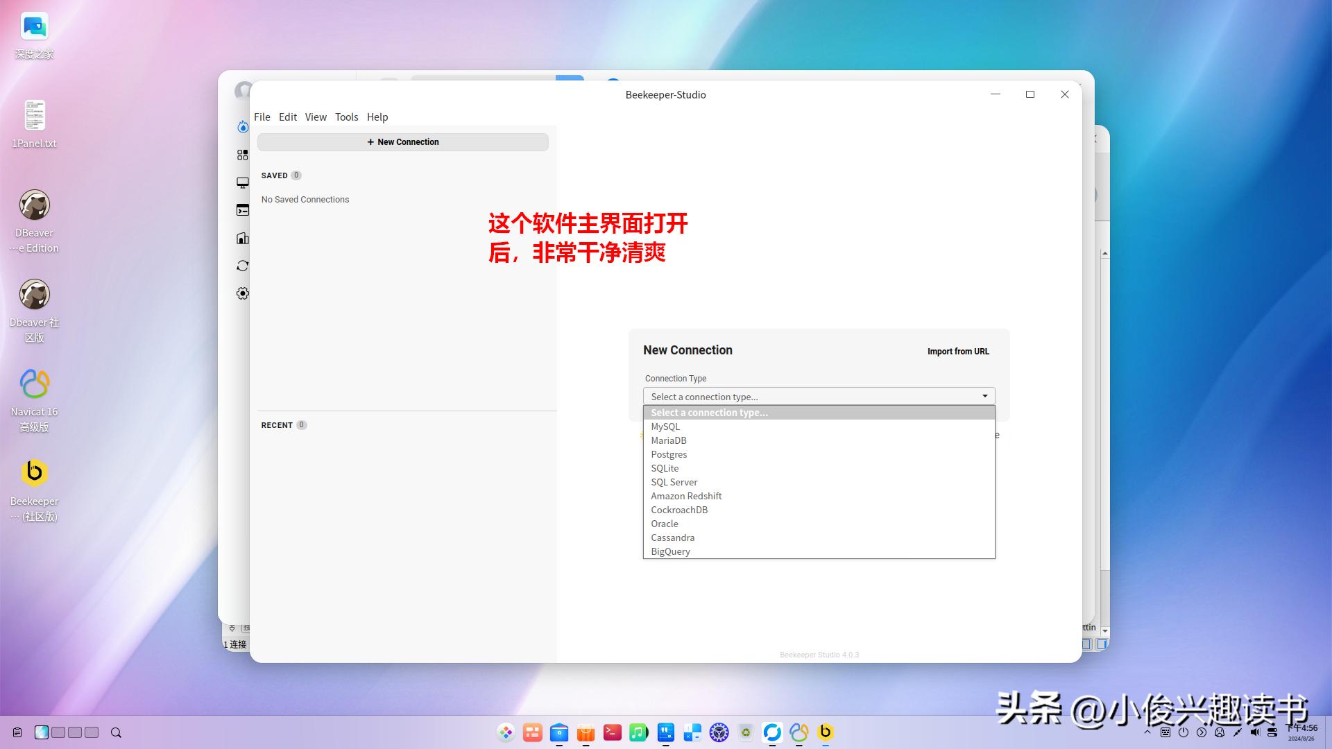
Task: Choose SQLite from connection type list
Action: 819,468
